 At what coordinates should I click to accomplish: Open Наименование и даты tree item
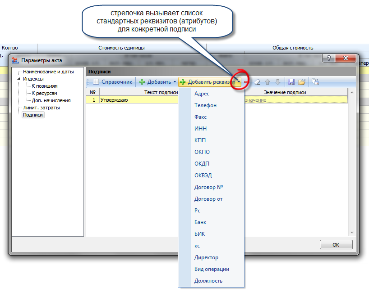48,72
